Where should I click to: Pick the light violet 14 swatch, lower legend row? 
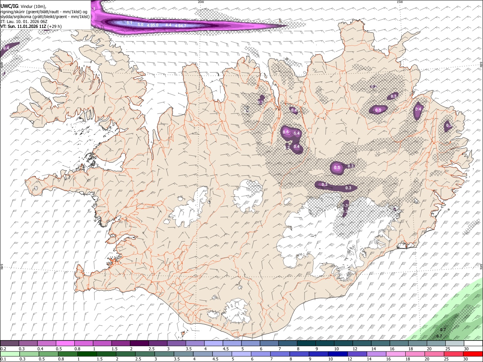click(377, 354)
